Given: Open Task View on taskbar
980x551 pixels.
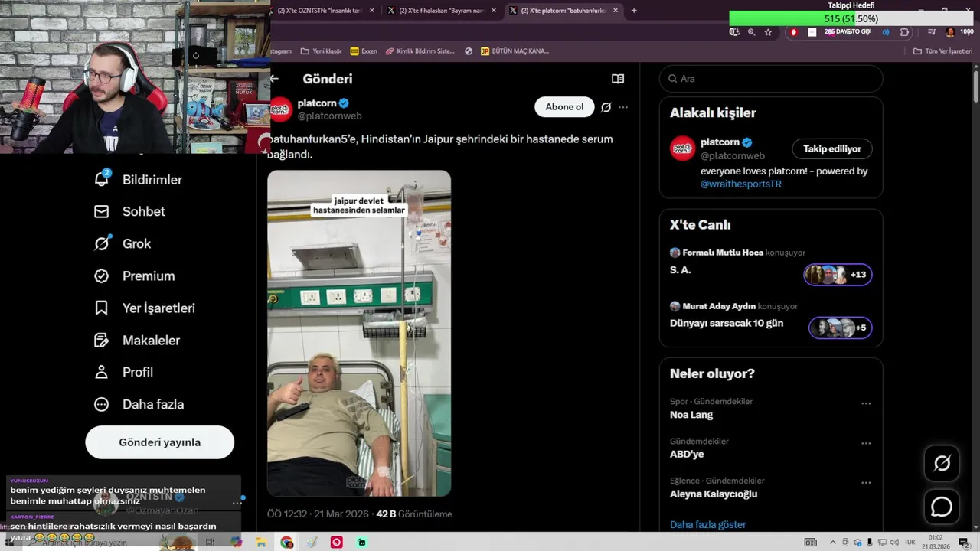Looking at the screenshot, I should point(211,543).
